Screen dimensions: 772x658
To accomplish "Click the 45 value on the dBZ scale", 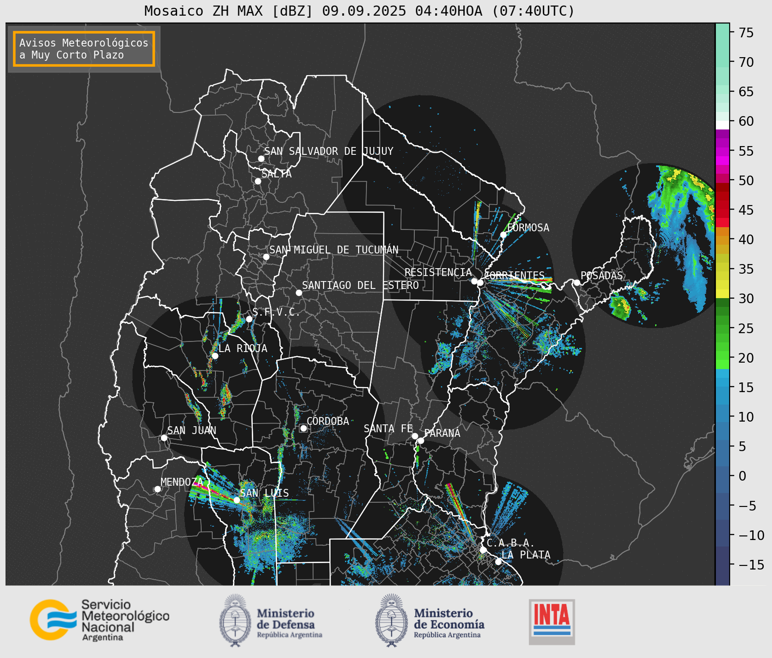I will 746,210.
